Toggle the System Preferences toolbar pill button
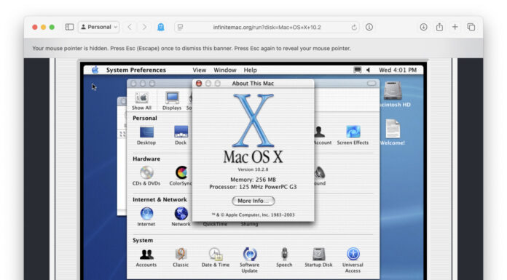507x280 pixels. pos(372,84)
